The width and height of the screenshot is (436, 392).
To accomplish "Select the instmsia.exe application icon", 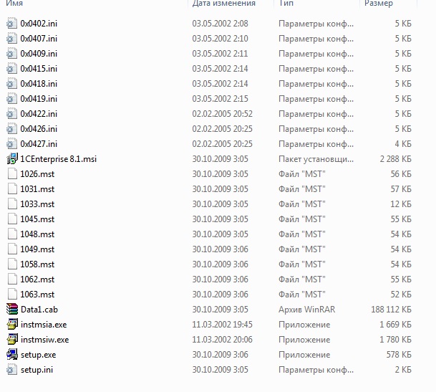I will (12, 324).
